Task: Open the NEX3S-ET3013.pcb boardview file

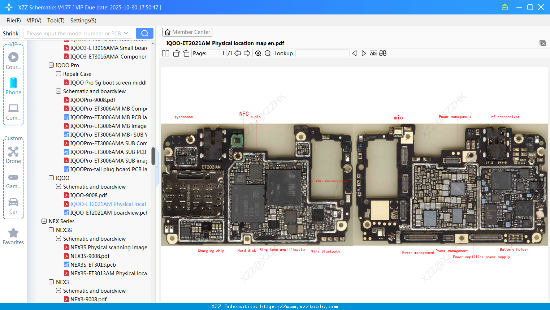Action: (93, 265)
